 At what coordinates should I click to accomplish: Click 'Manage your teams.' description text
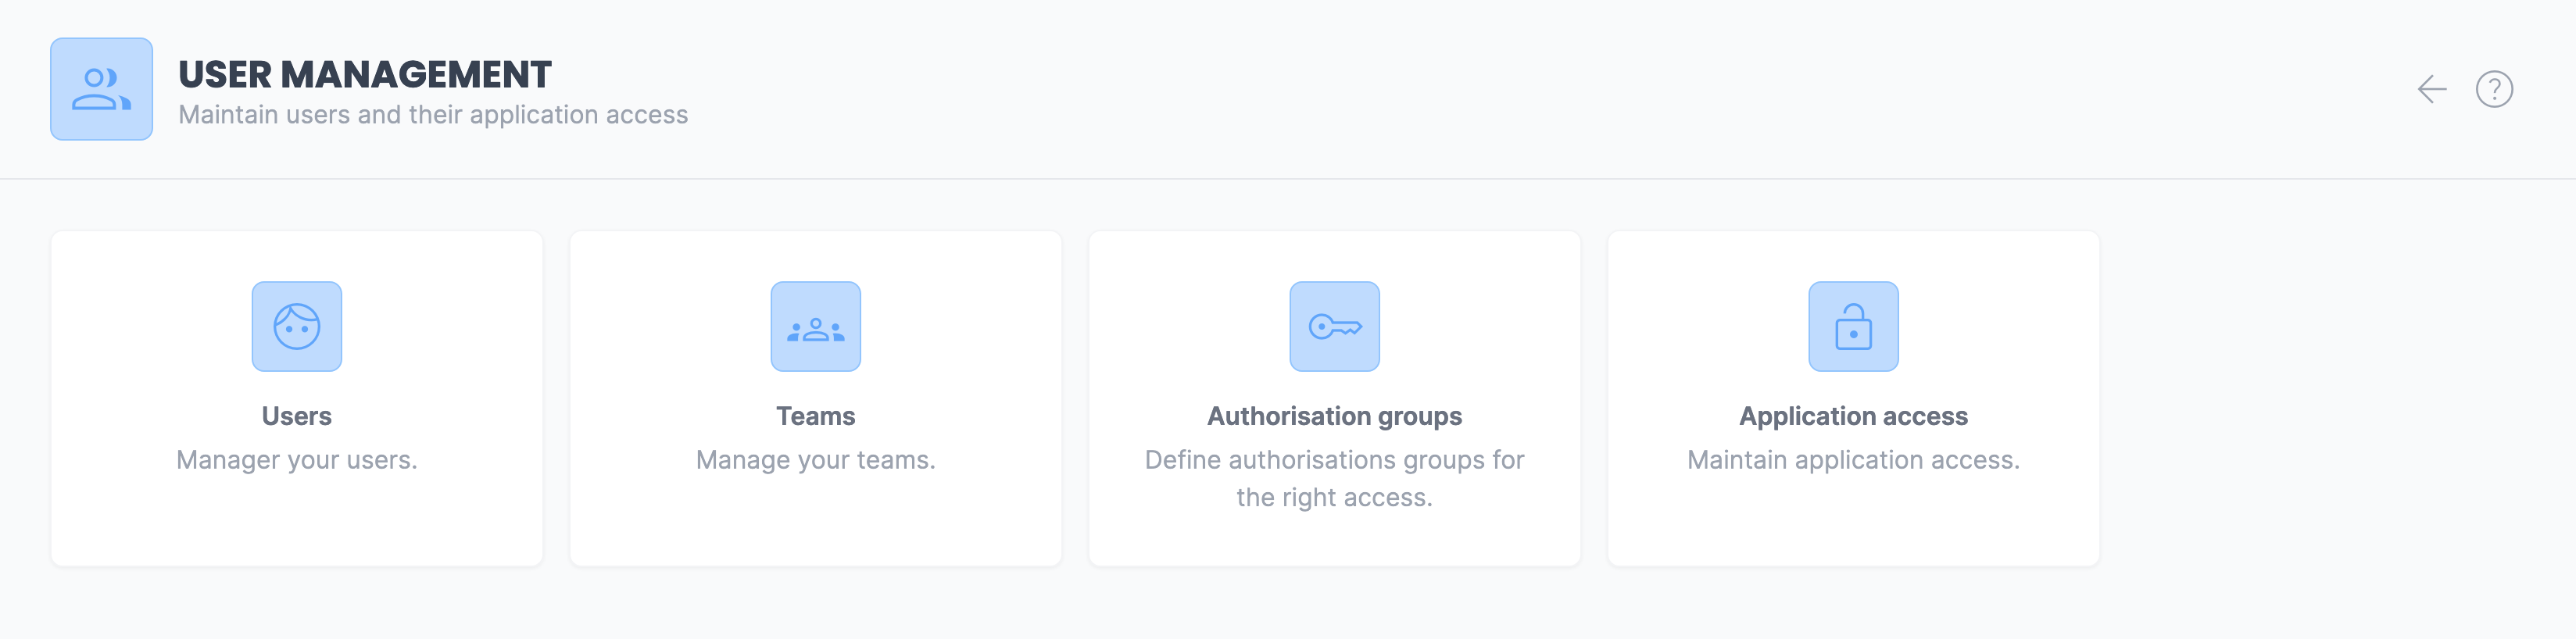click(x=816, y=460)
